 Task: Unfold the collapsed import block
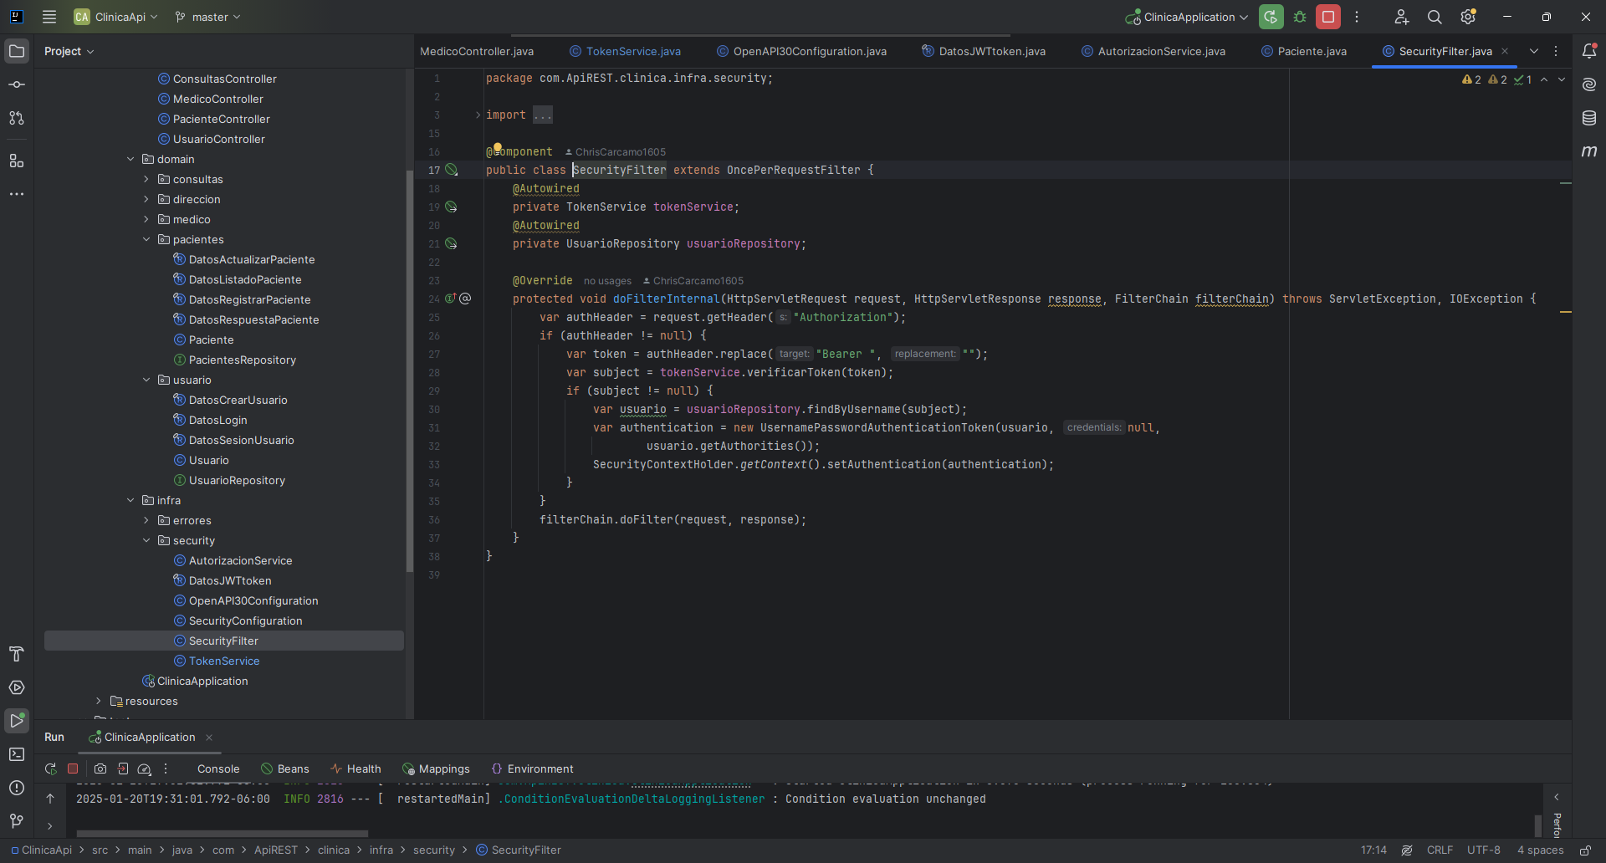pyautogui.click(x=478, y=115)
